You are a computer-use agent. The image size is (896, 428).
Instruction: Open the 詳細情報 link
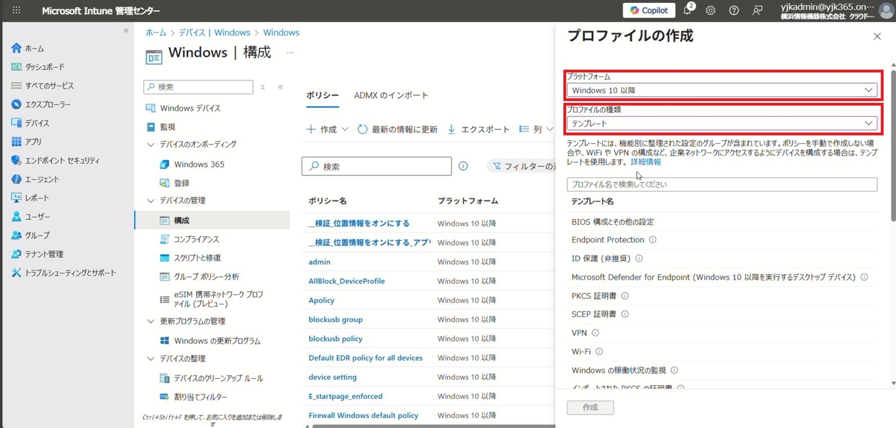(x=645, y=162)
